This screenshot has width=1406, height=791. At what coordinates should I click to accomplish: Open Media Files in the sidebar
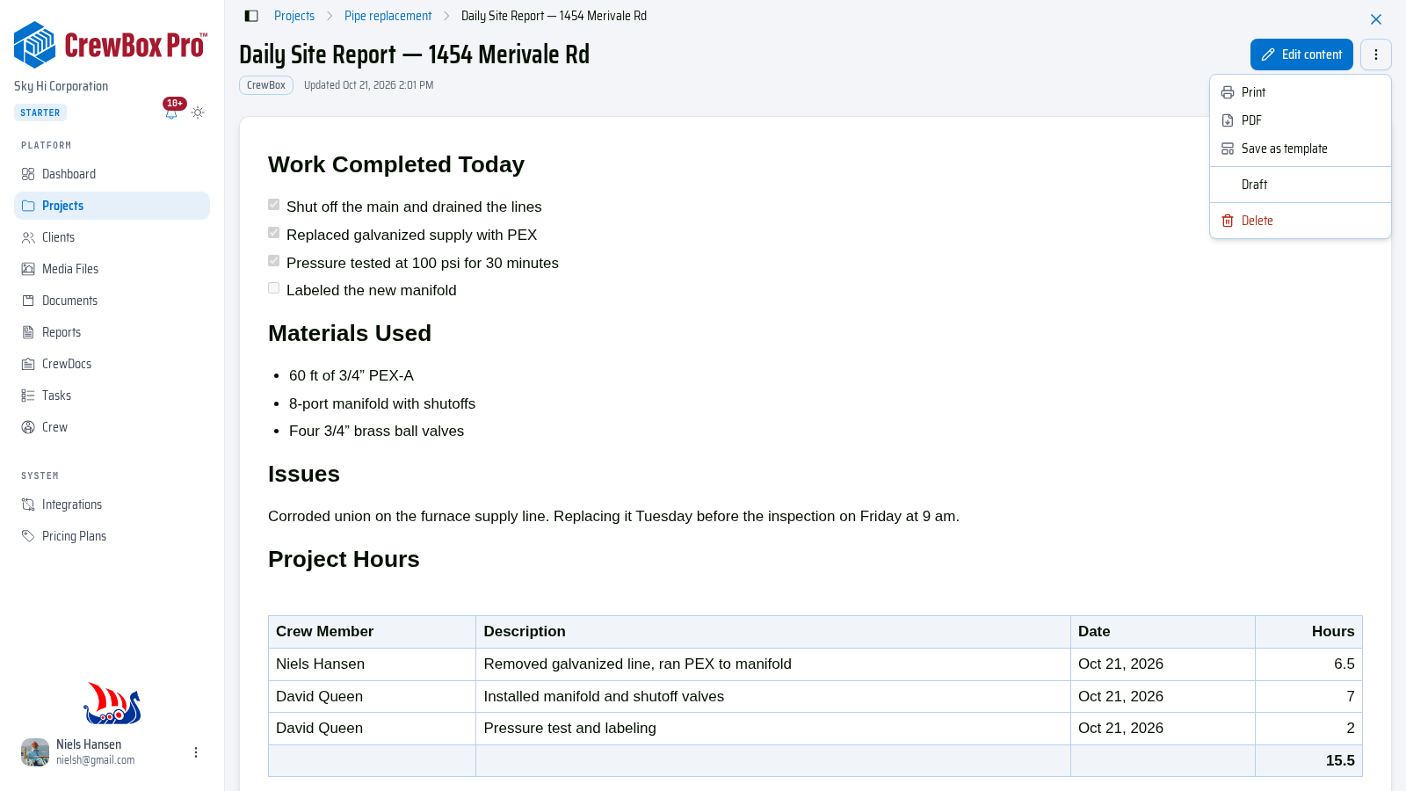[112, 269]
